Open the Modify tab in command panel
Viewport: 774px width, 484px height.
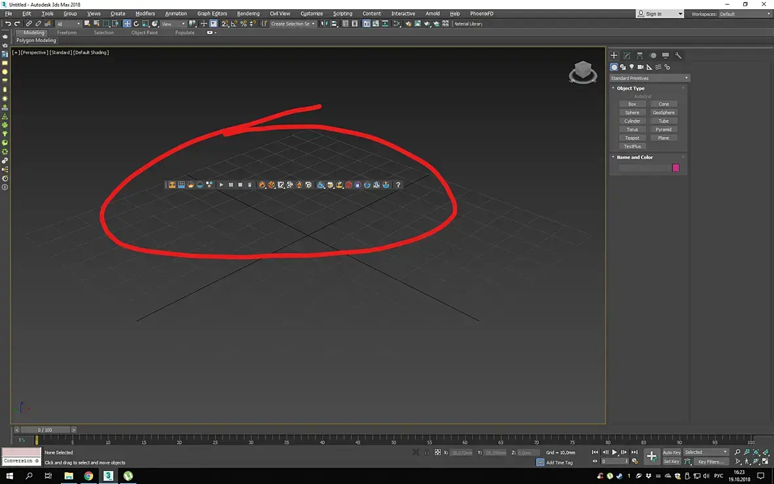pos(627,55)
